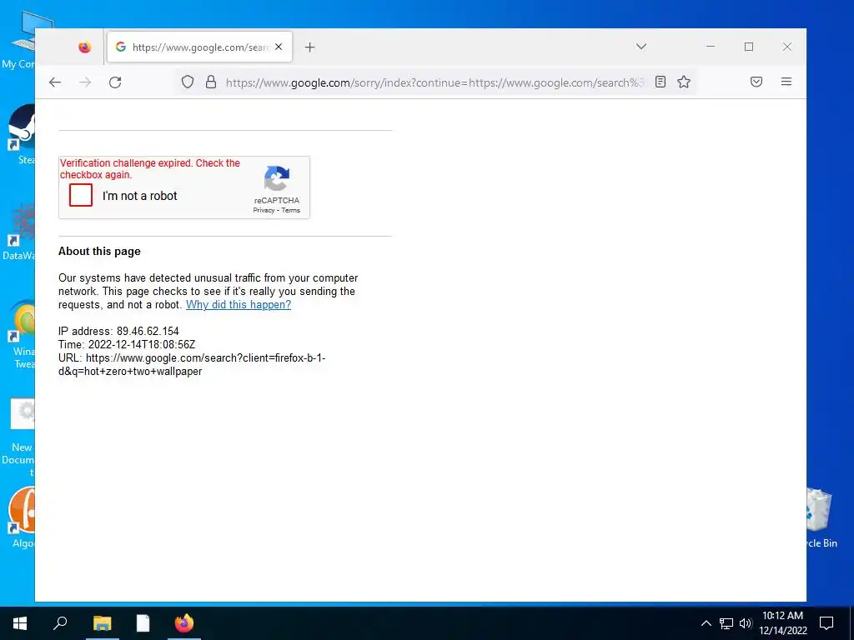
Task: Open a new tab
Action: click(x=310, y=47)
